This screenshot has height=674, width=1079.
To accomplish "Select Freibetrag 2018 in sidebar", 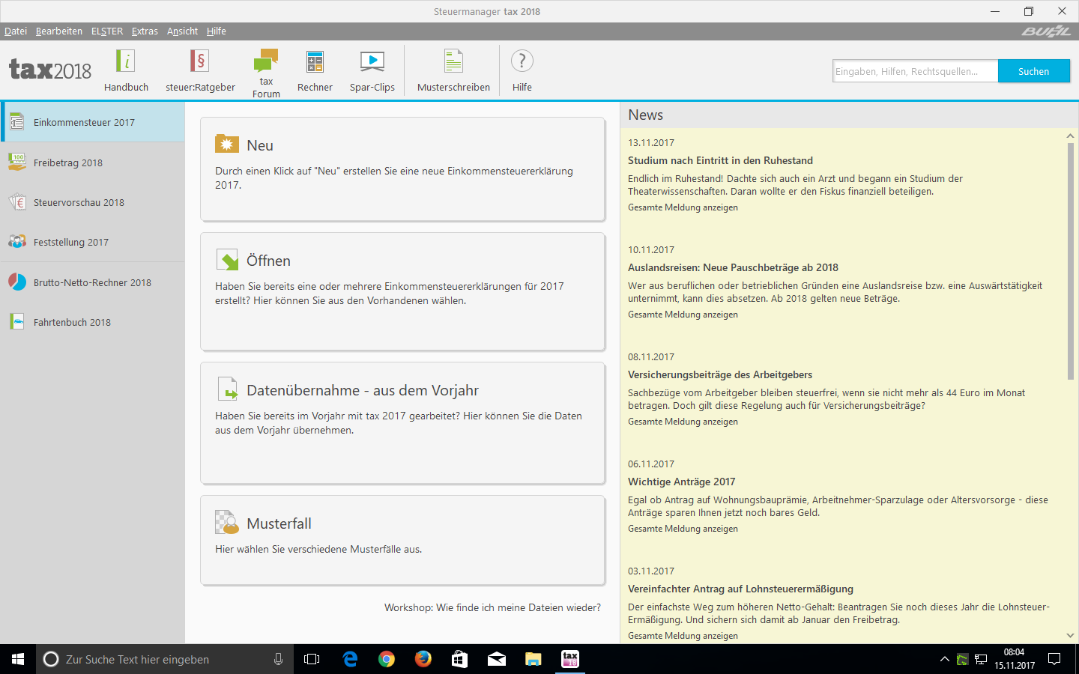I will [x=92, y=163].
